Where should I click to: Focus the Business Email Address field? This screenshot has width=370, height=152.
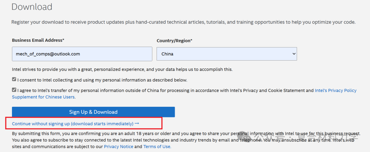click(x=82, y=54)
